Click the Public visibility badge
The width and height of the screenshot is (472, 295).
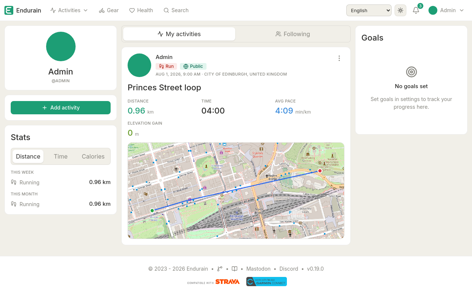(x=193, y=66)
